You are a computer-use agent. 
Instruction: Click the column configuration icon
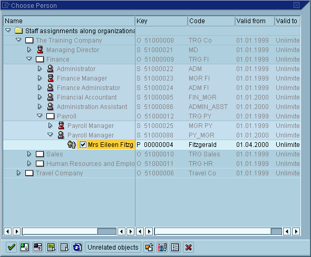pyautogui.click(x=162, y=247)
